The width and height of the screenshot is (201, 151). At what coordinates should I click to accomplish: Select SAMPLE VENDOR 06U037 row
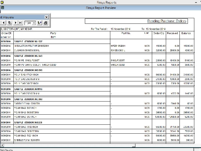(x=28, y=41)
